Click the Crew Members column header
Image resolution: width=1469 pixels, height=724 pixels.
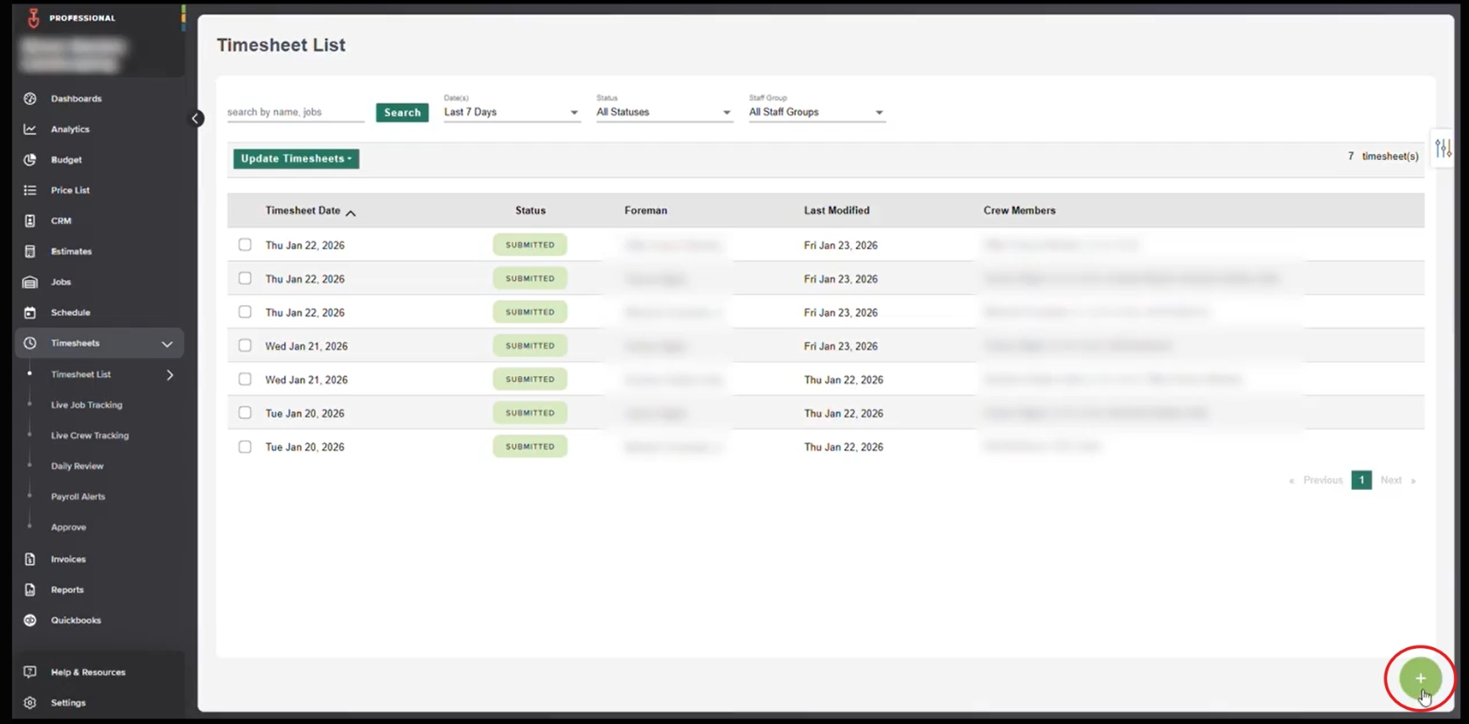[1020, 211]
